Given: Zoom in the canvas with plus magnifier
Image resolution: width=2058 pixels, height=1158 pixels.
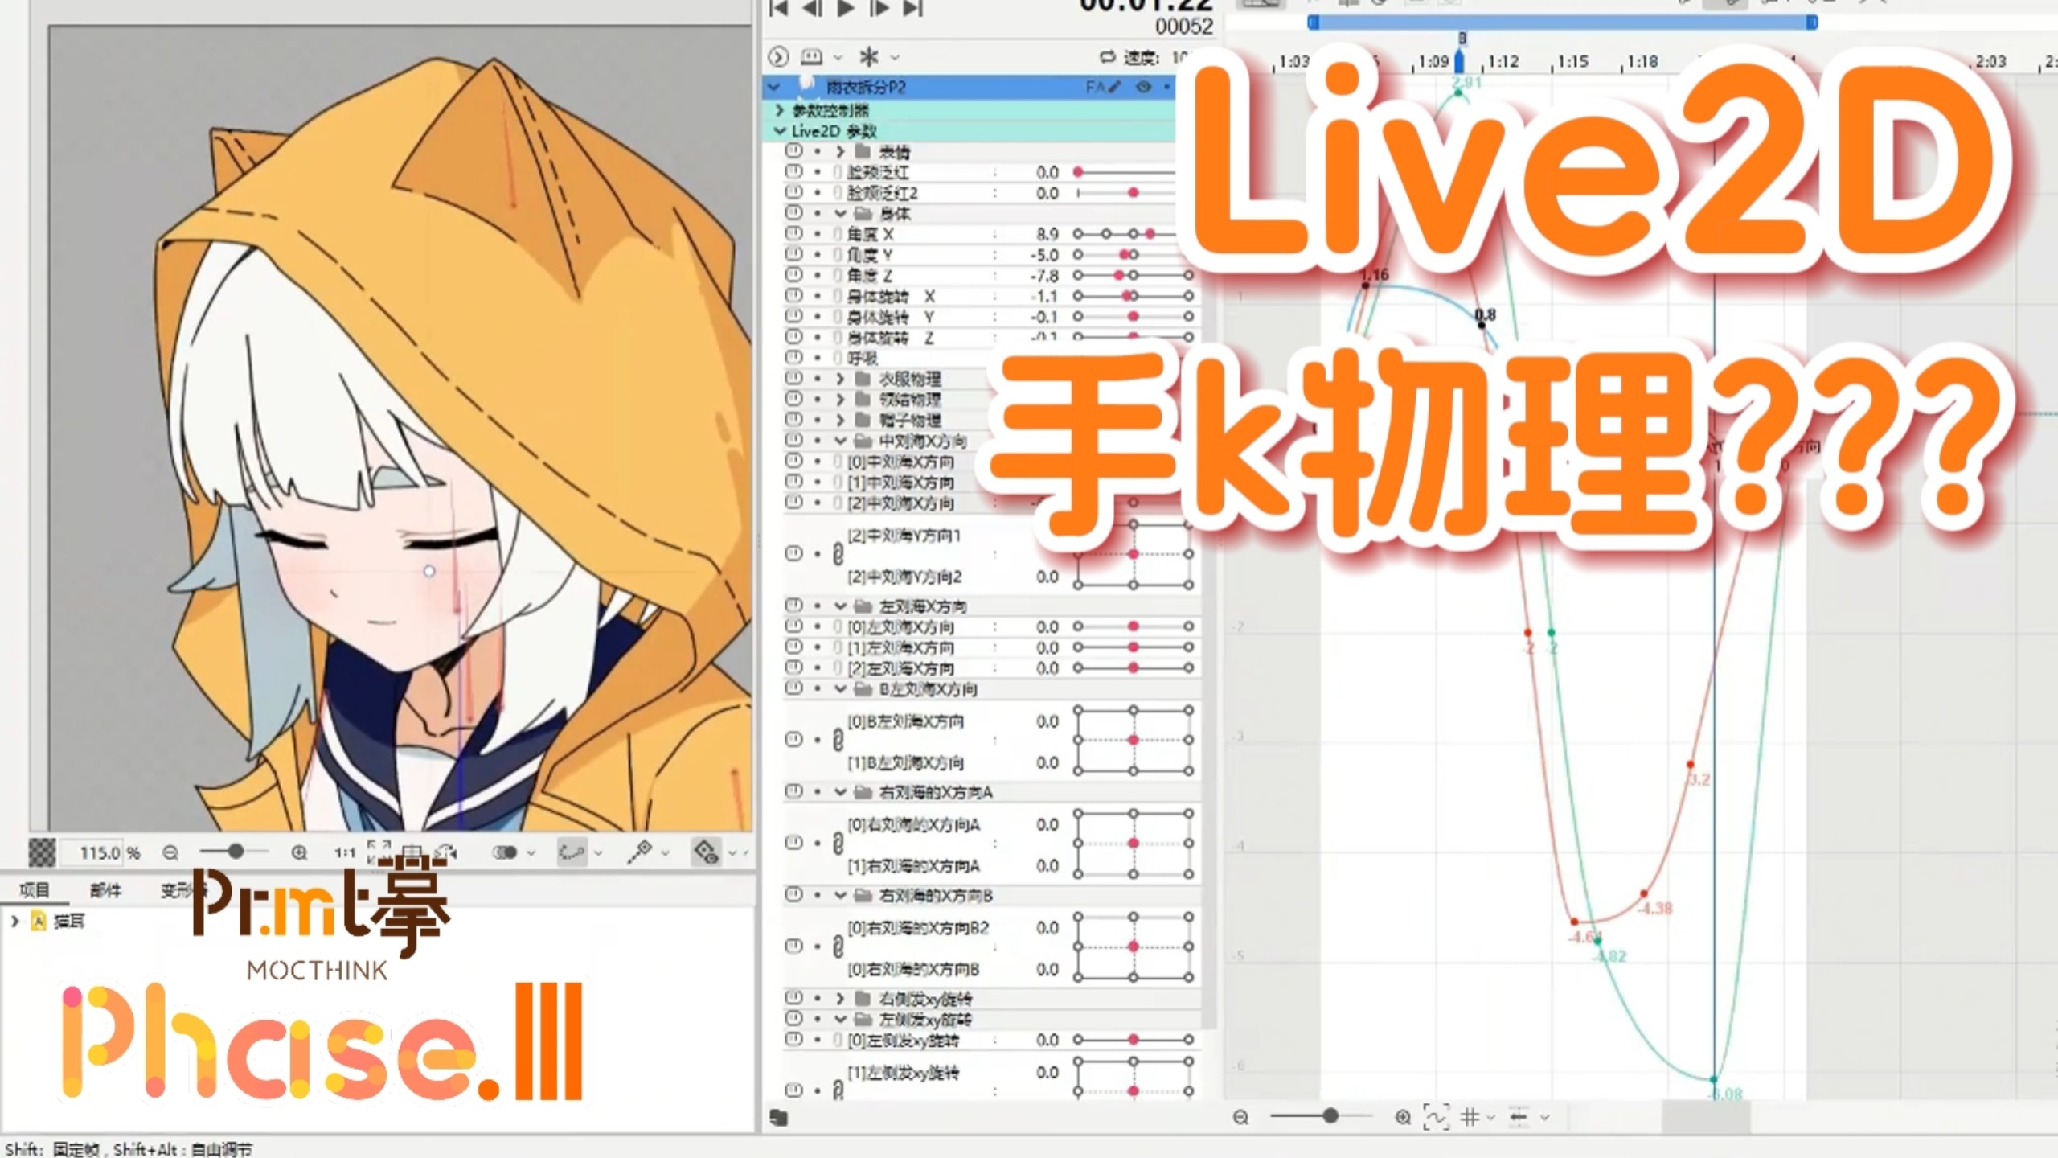Looking at the screenshot, I should pyautogui.click(x=299, y=852).
